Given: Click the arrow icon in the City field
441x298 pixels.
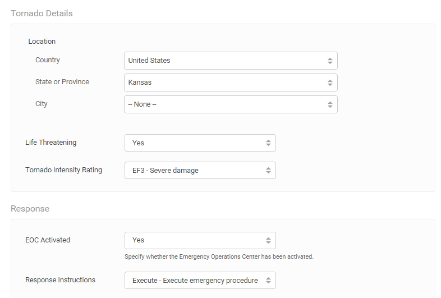Looking at the screenshot, I should pos(330,104).
